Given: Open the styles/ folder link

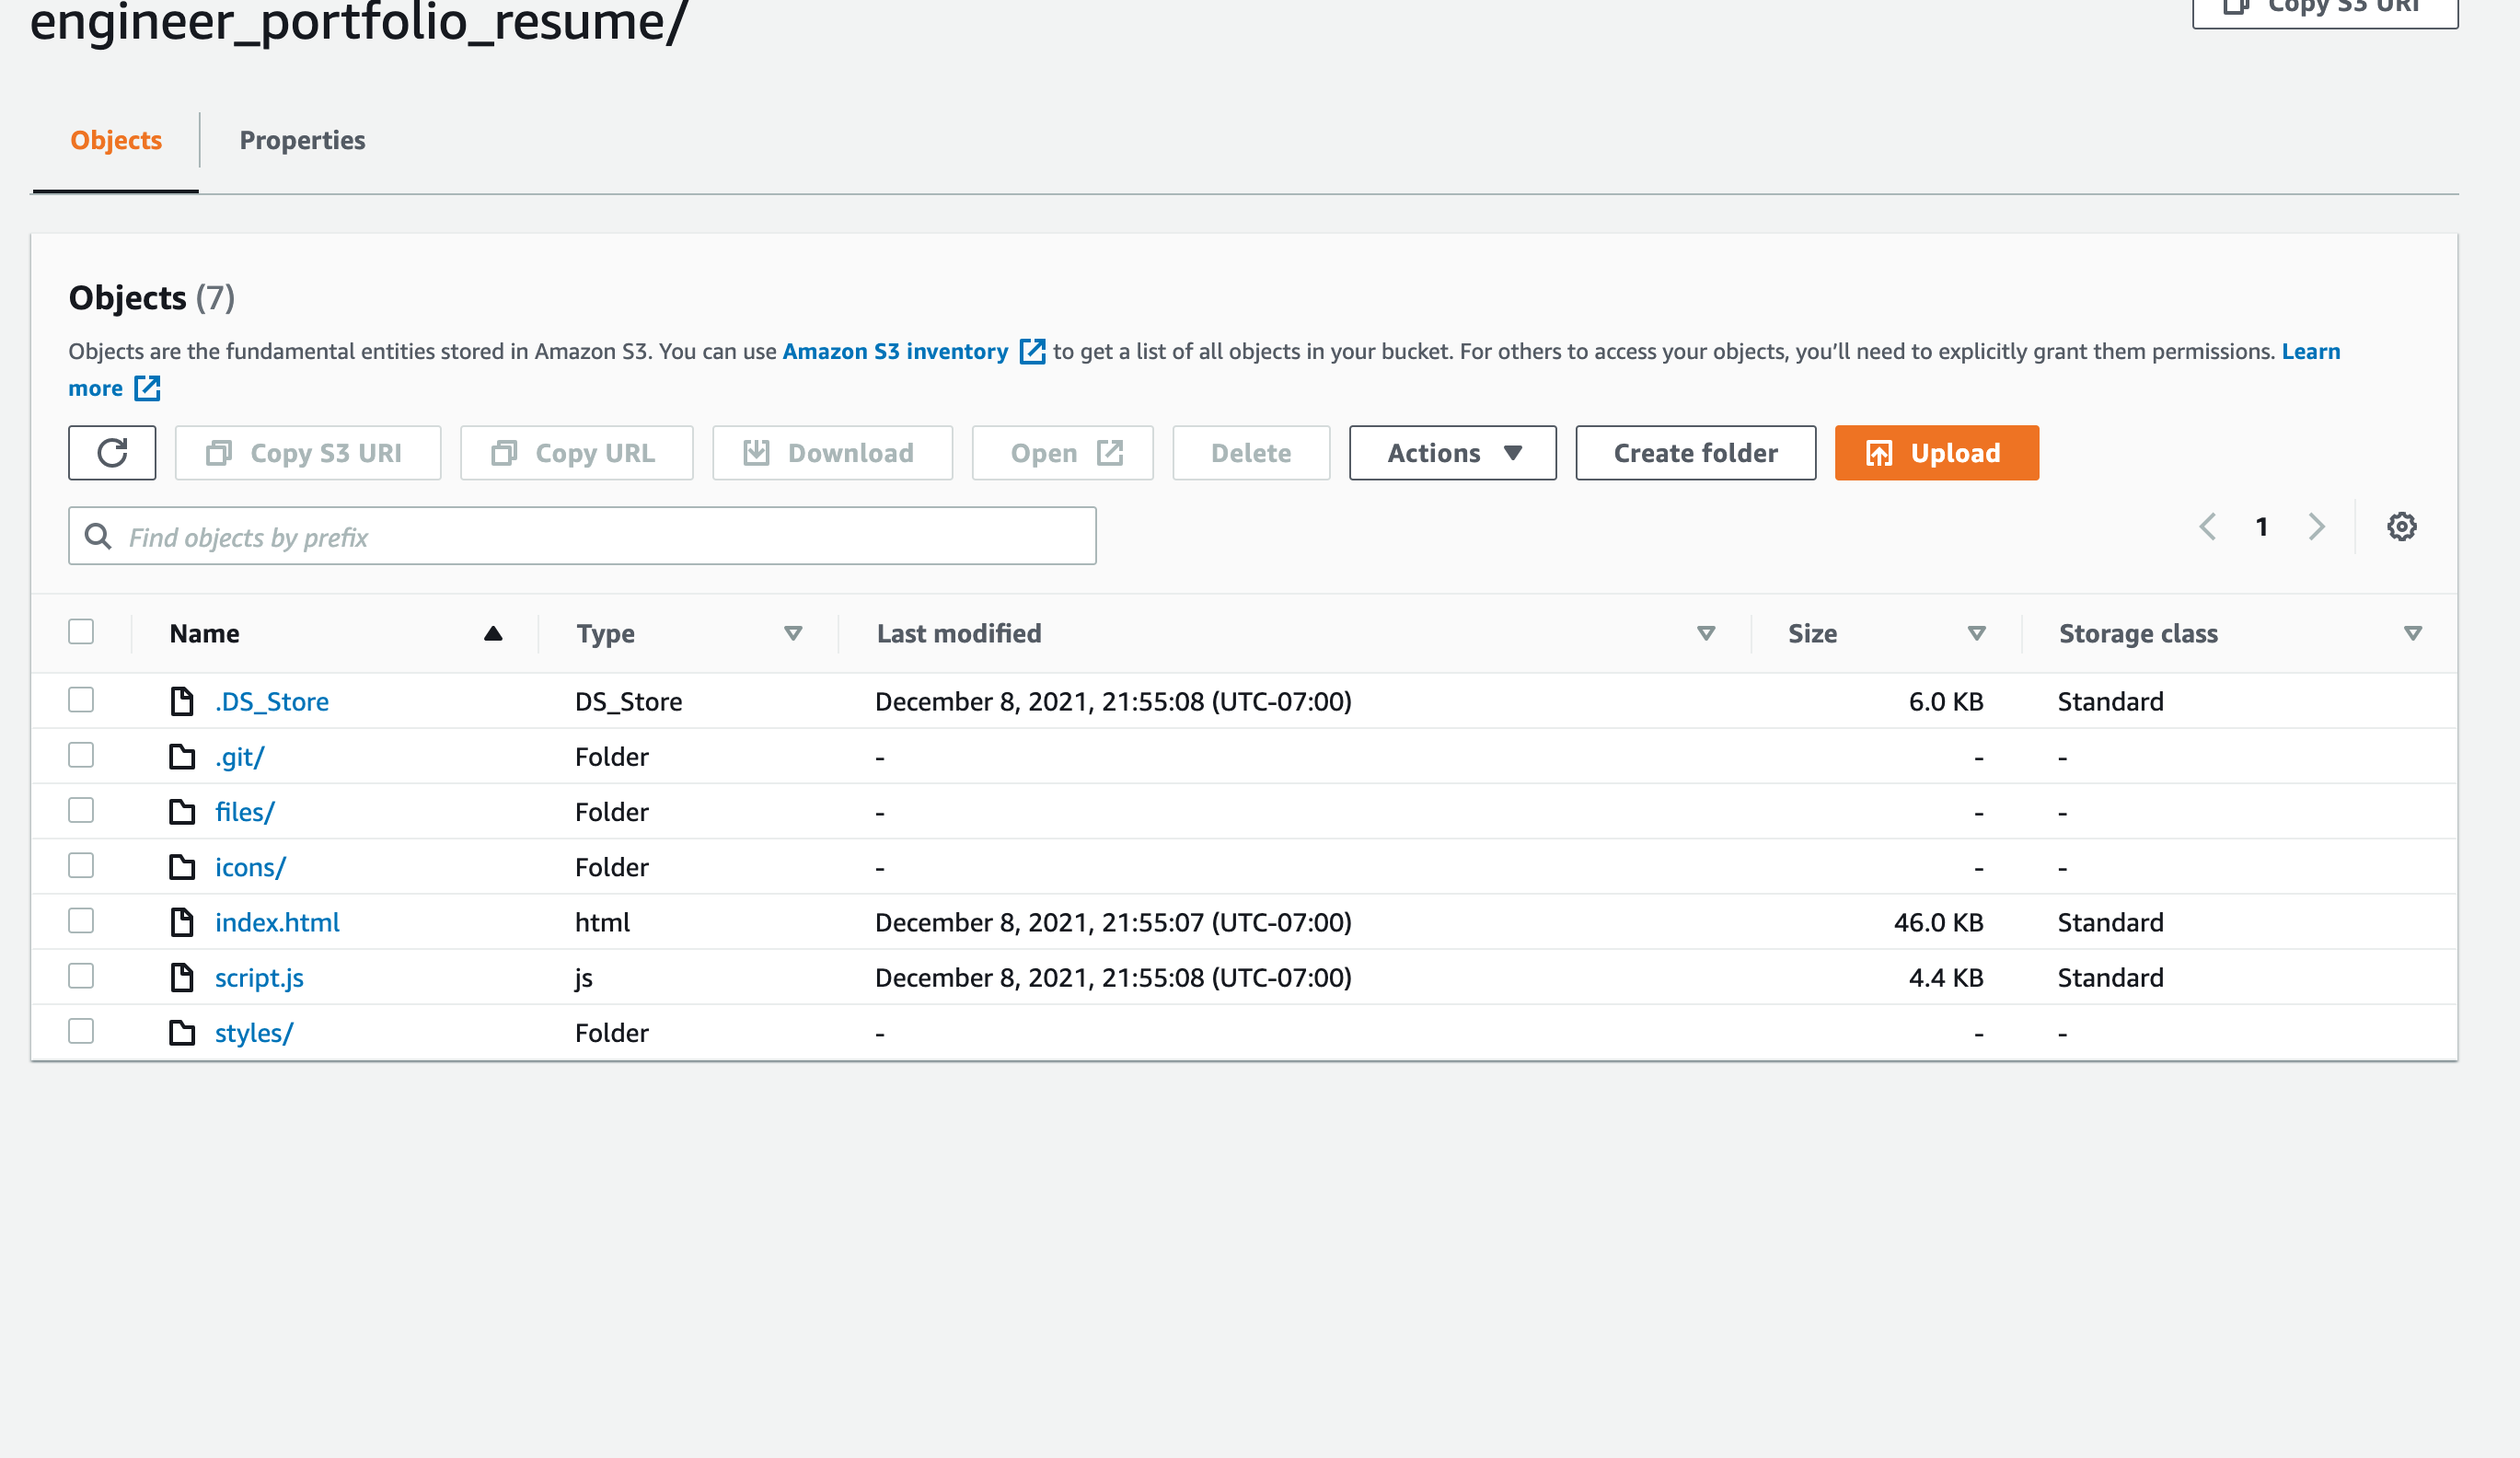Looking at the screenshot, I should click(x=254, y=1033).
